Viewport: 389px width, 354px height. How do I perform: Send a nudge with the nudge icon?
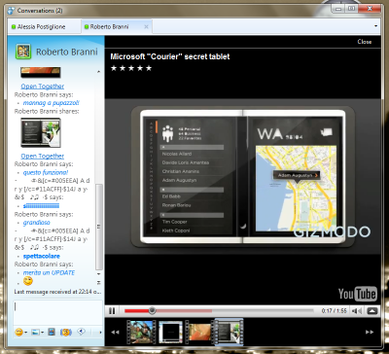66,332
